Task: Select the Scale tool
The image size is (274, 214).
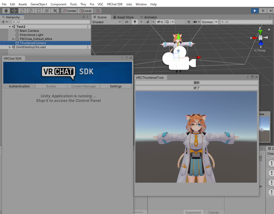Action: pos(31,11)
